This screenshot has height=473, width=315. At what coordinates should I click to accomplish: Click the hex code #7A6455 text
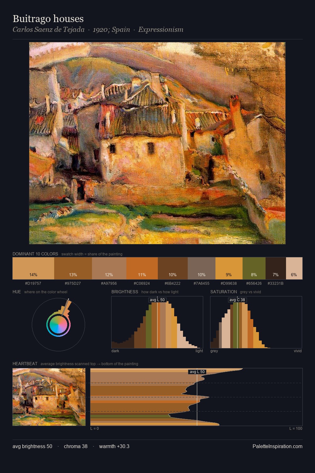coord(201,283)
